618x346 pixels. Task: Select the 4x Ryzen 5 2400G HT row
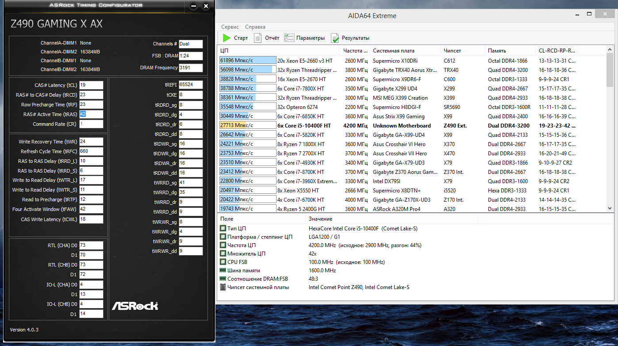click(411, 209)
